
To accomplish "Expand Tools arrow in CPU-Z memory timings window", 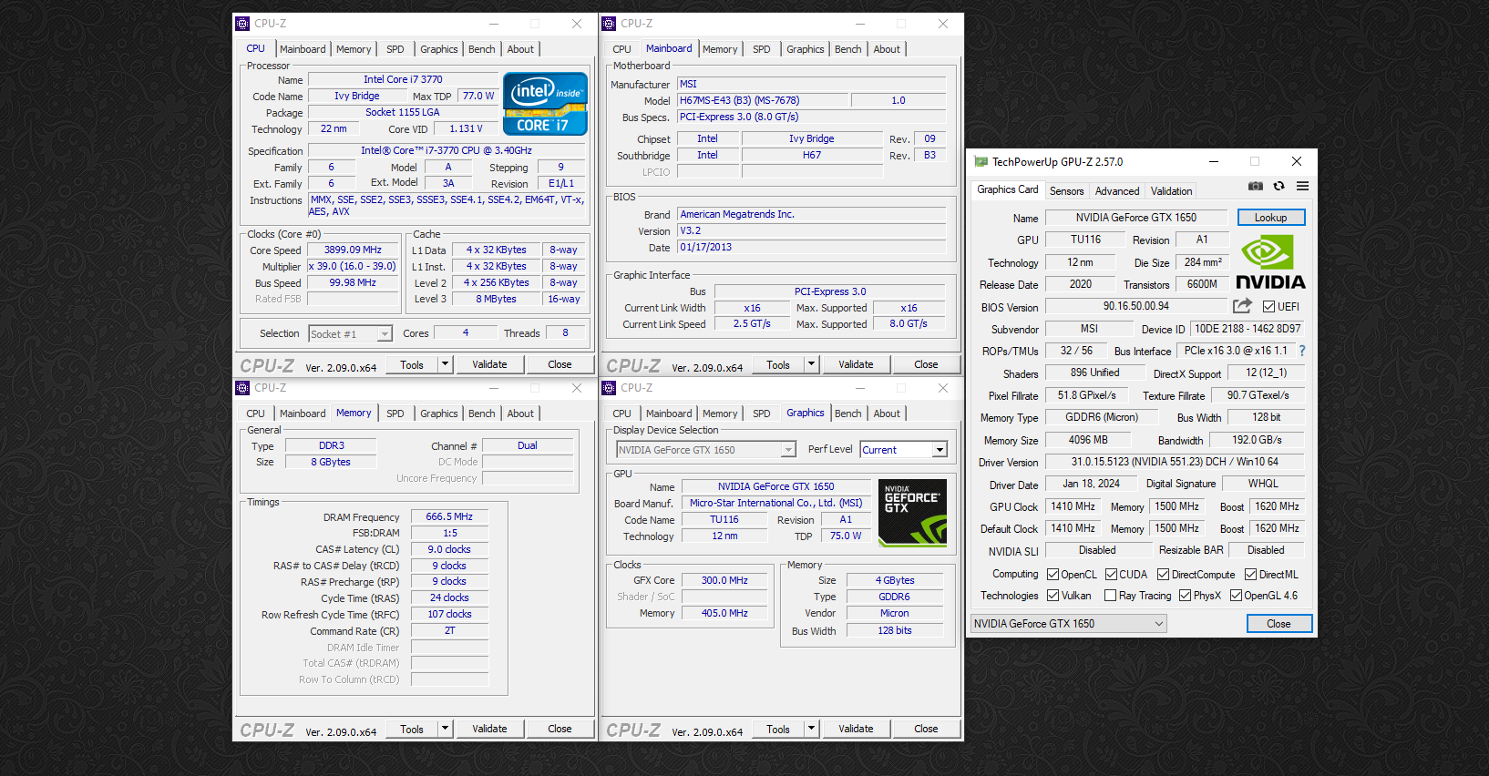I will coord(445,729).
